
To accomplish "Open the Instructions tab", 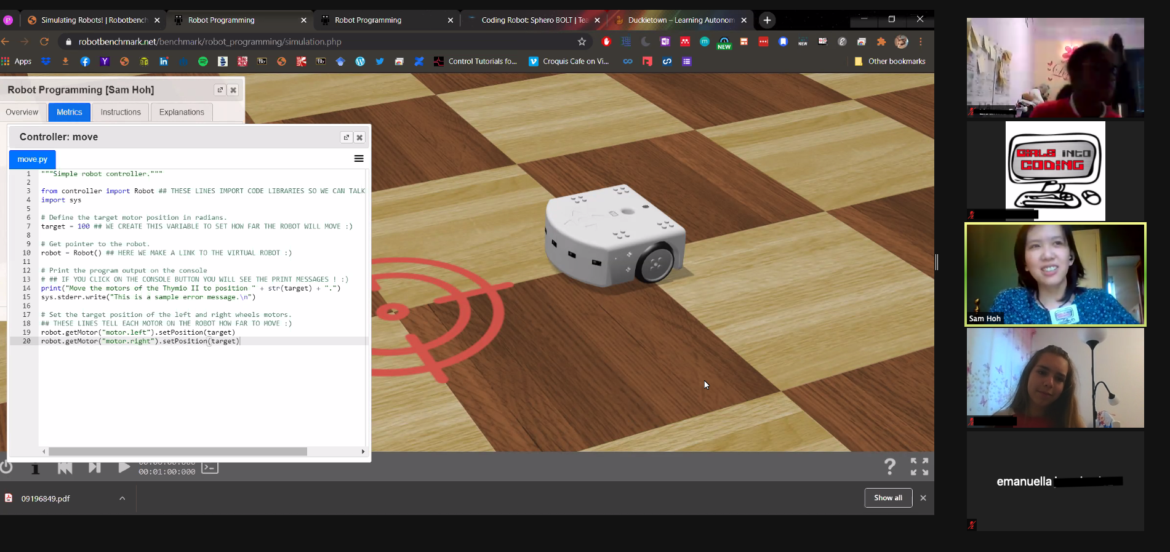I will [121, 112].
